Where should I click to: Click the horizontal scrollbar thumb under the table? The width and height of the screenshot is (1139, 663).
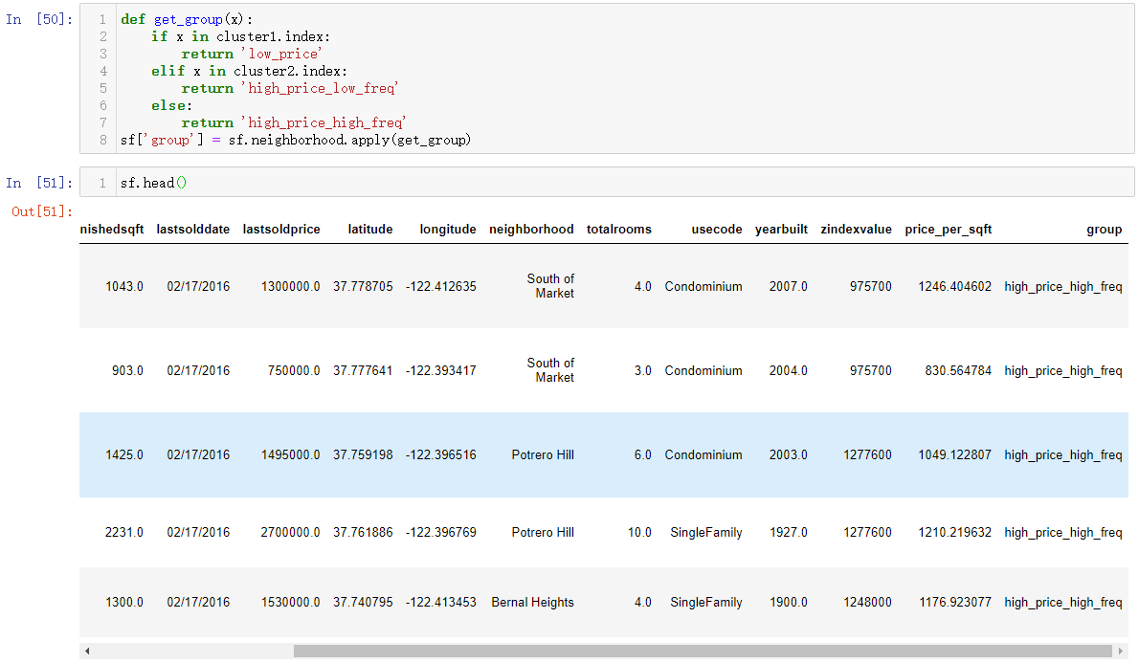click(x=703, y=652)
